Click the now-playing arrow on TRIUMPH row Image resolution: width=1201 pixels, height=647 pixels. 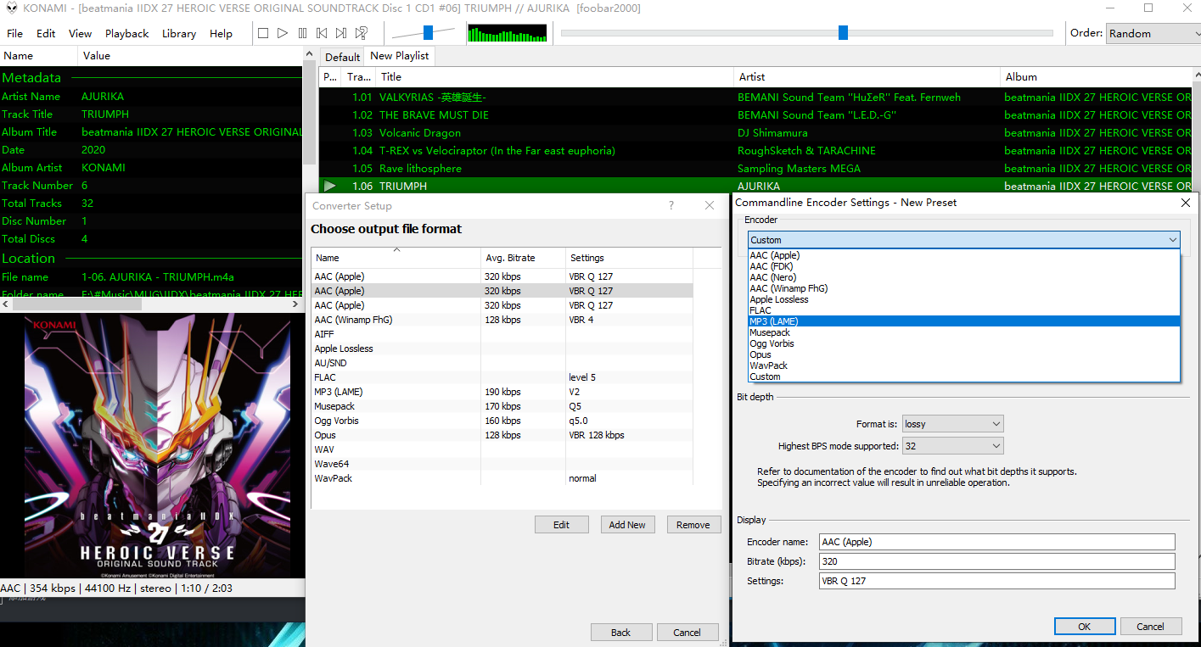(x=330, y=186)
